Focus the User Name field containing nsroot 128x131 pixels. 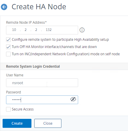42,83
